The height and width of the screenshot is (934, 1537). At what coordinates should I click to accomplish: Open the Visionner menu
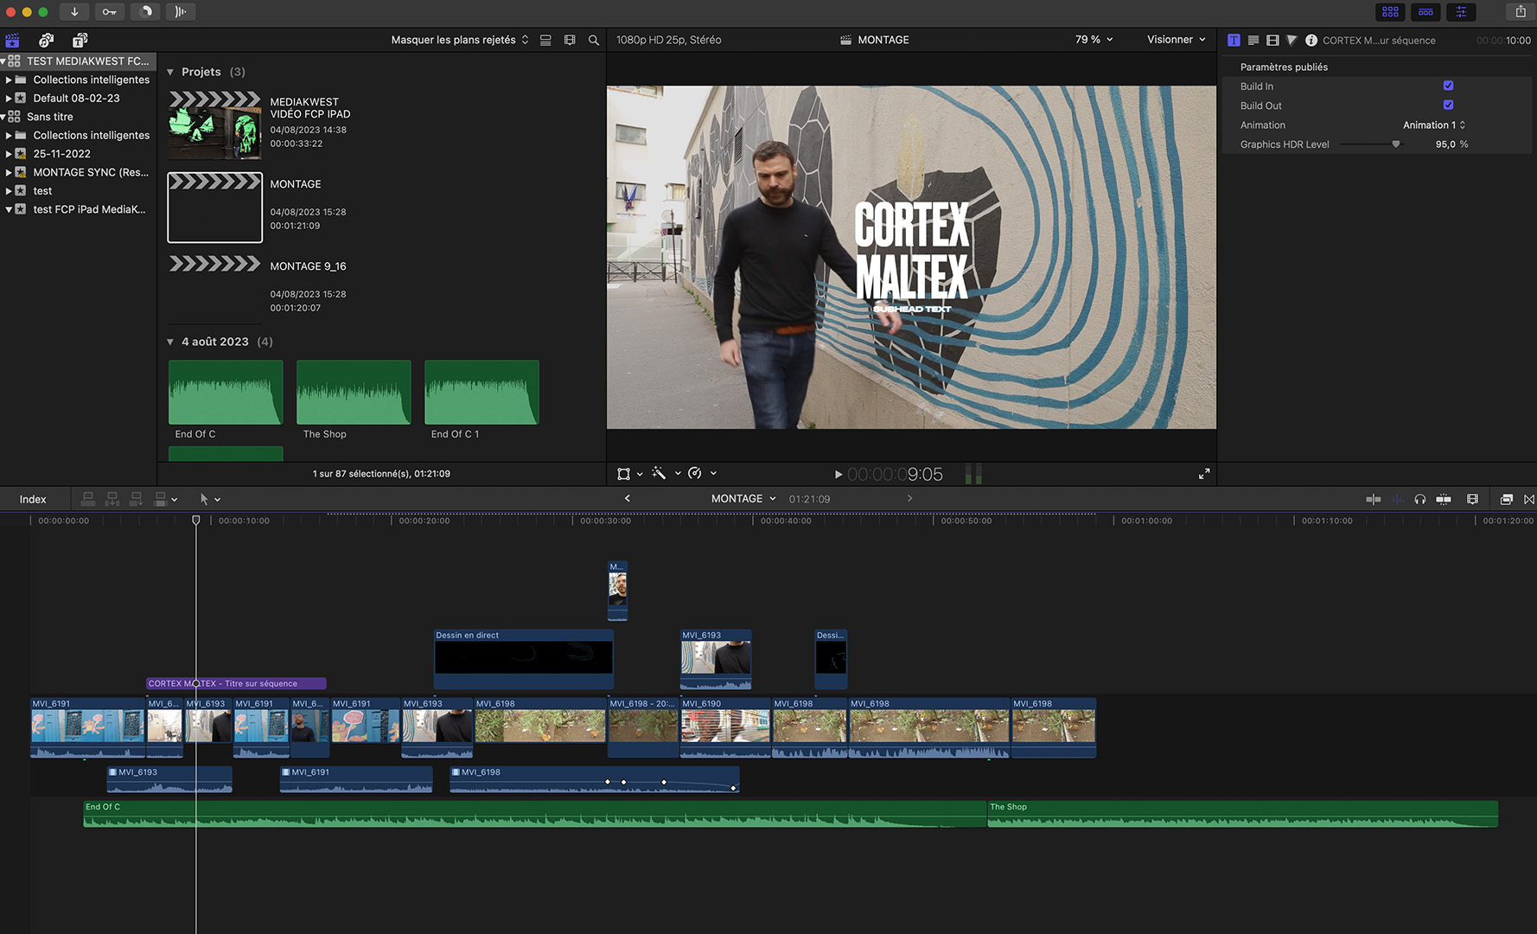tap(1176, 40)
